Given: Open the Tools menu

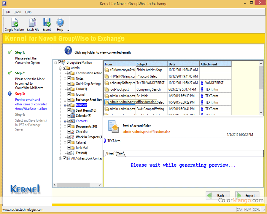Looking at the screenshot, I should pyautogui.click(x=18, y=12).
